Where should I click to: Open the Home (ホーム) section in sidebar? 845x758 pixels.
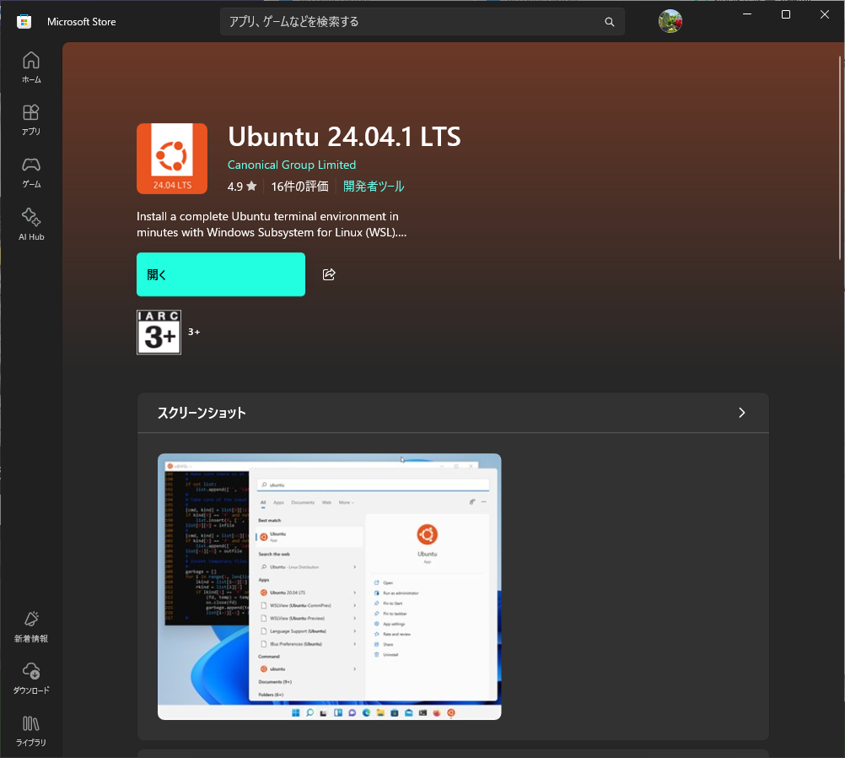point(31,68)
